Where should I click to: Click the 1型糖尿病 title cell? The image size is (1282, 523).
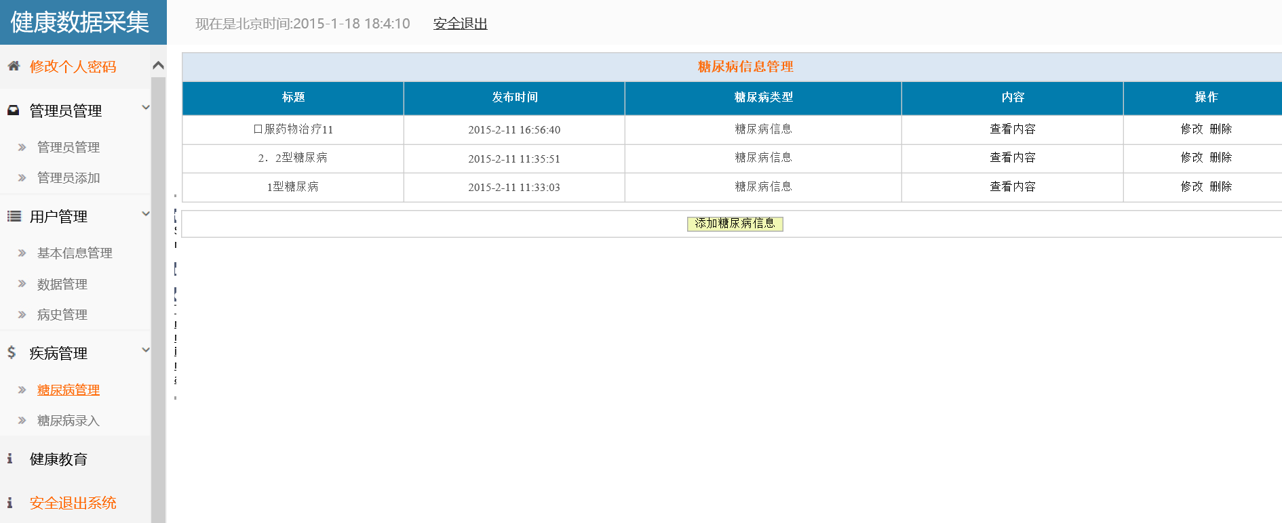pyautogui.click(x=293, y=186)
